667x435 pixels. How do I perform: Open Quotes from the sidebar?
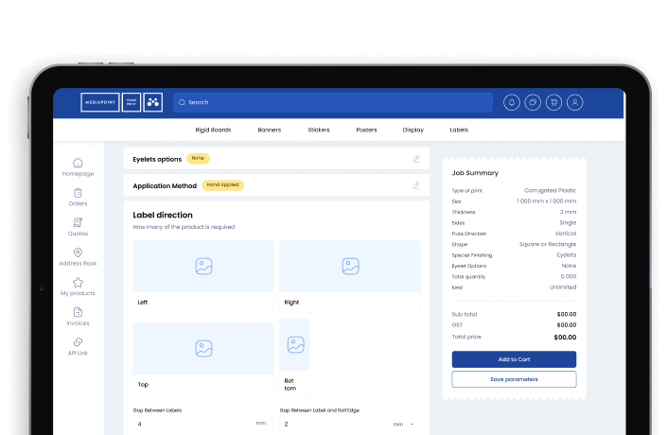coord(78,226)
